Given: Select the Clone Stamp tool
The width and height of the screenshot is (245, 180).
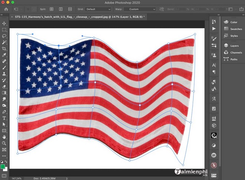Looking at the screenshot, I should (4, 74).
